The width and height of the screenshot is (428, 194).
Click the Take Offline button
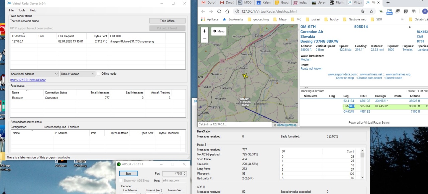click(167, 21)
